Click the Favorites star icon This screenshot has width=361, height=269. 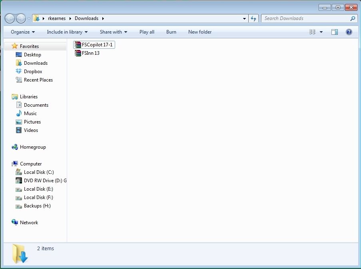tap(14, 46)
